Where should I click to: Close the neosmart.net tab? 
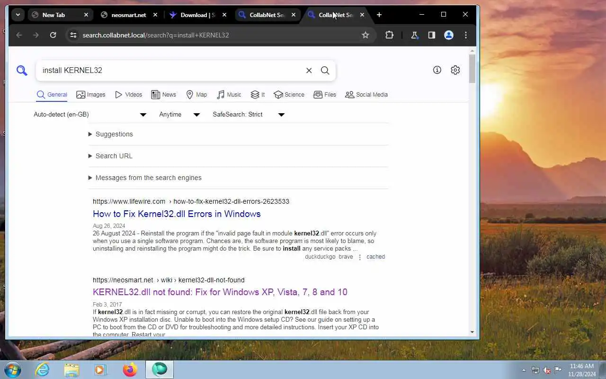click(x=155, y=15)
